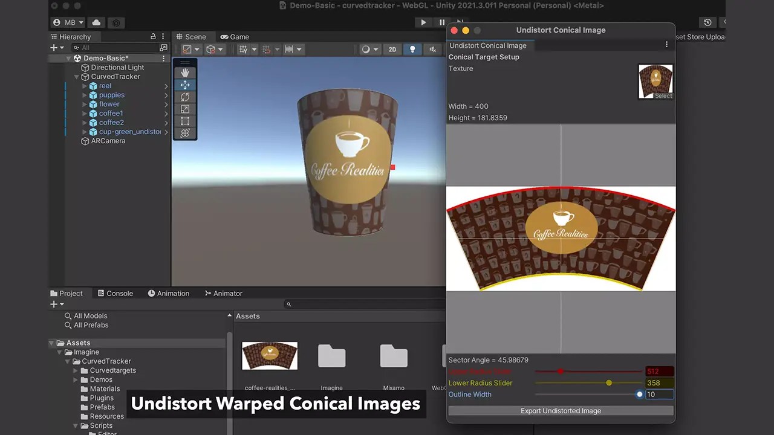Viewport: 774px width, 435px height.
Task: Switch to the Game tab
Action: tap(235, 37)
